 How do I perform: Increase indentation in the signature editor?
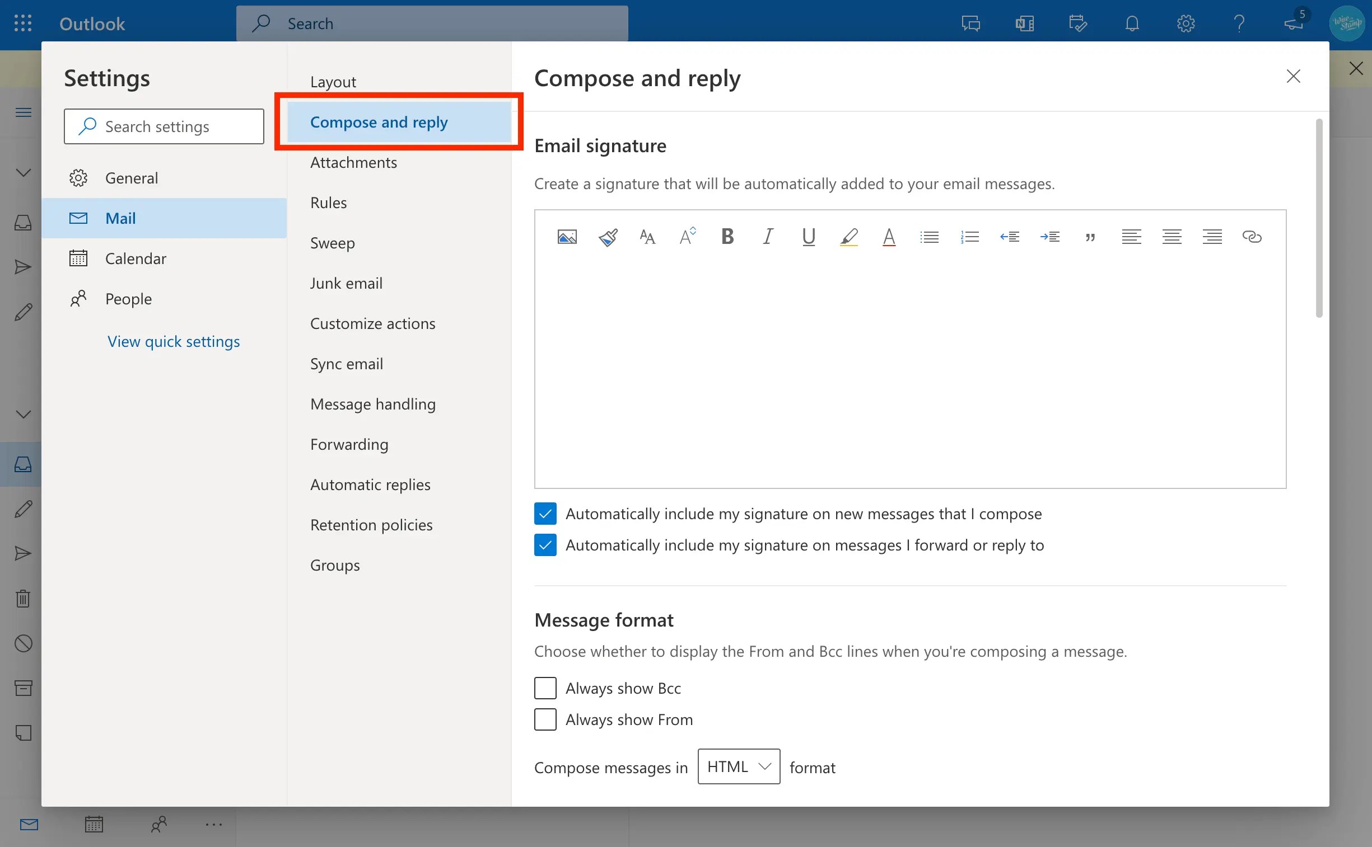[1050, 236]
